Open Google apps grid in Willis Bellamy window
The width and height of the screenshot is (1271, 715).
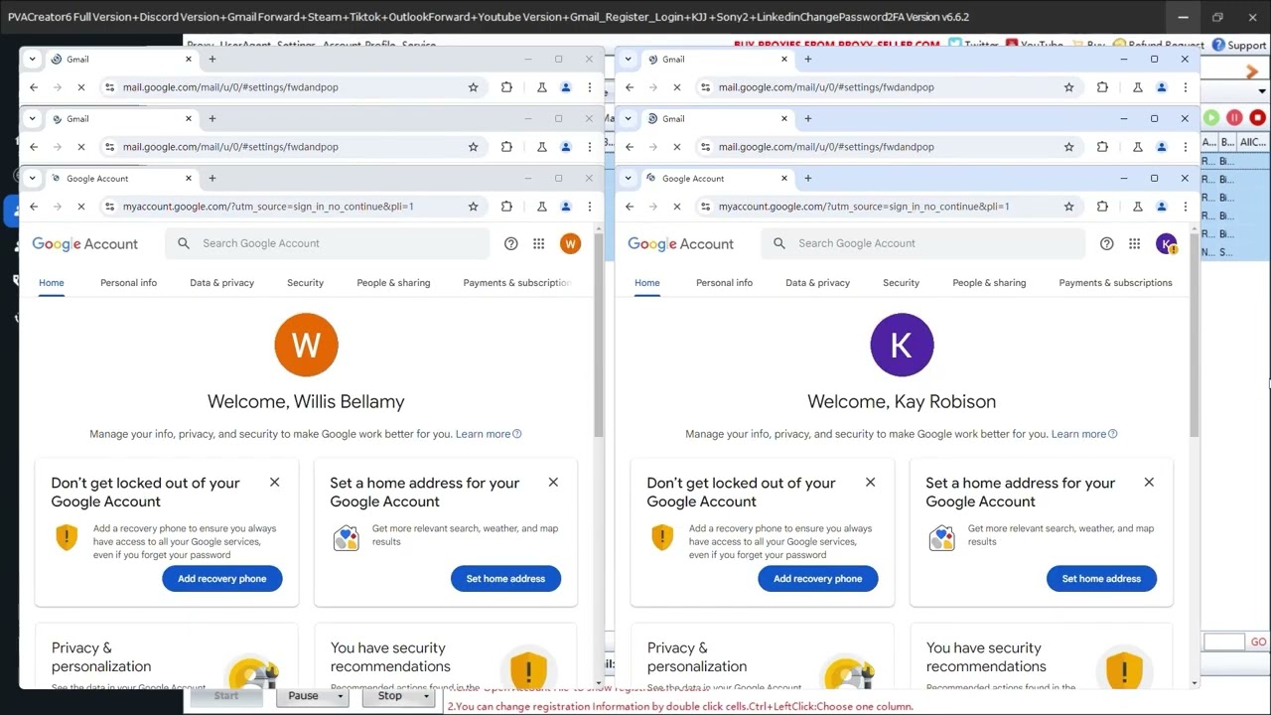point(538,243)
